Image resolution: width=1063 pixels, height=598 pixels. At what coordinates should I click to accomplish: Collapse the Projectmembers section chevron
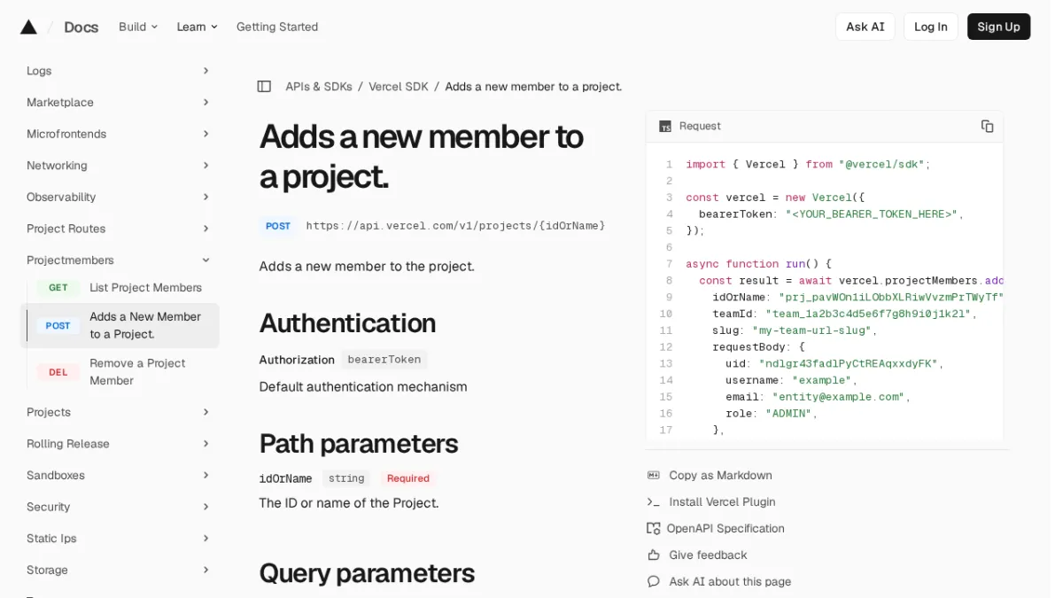click(x=206, y=260)
